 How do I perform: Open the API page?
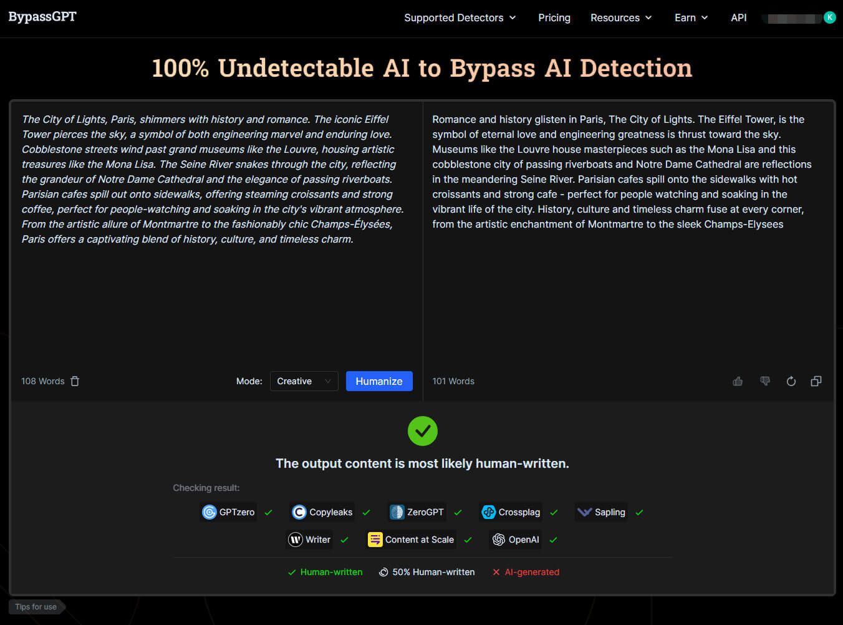click(x=738, y=17)
